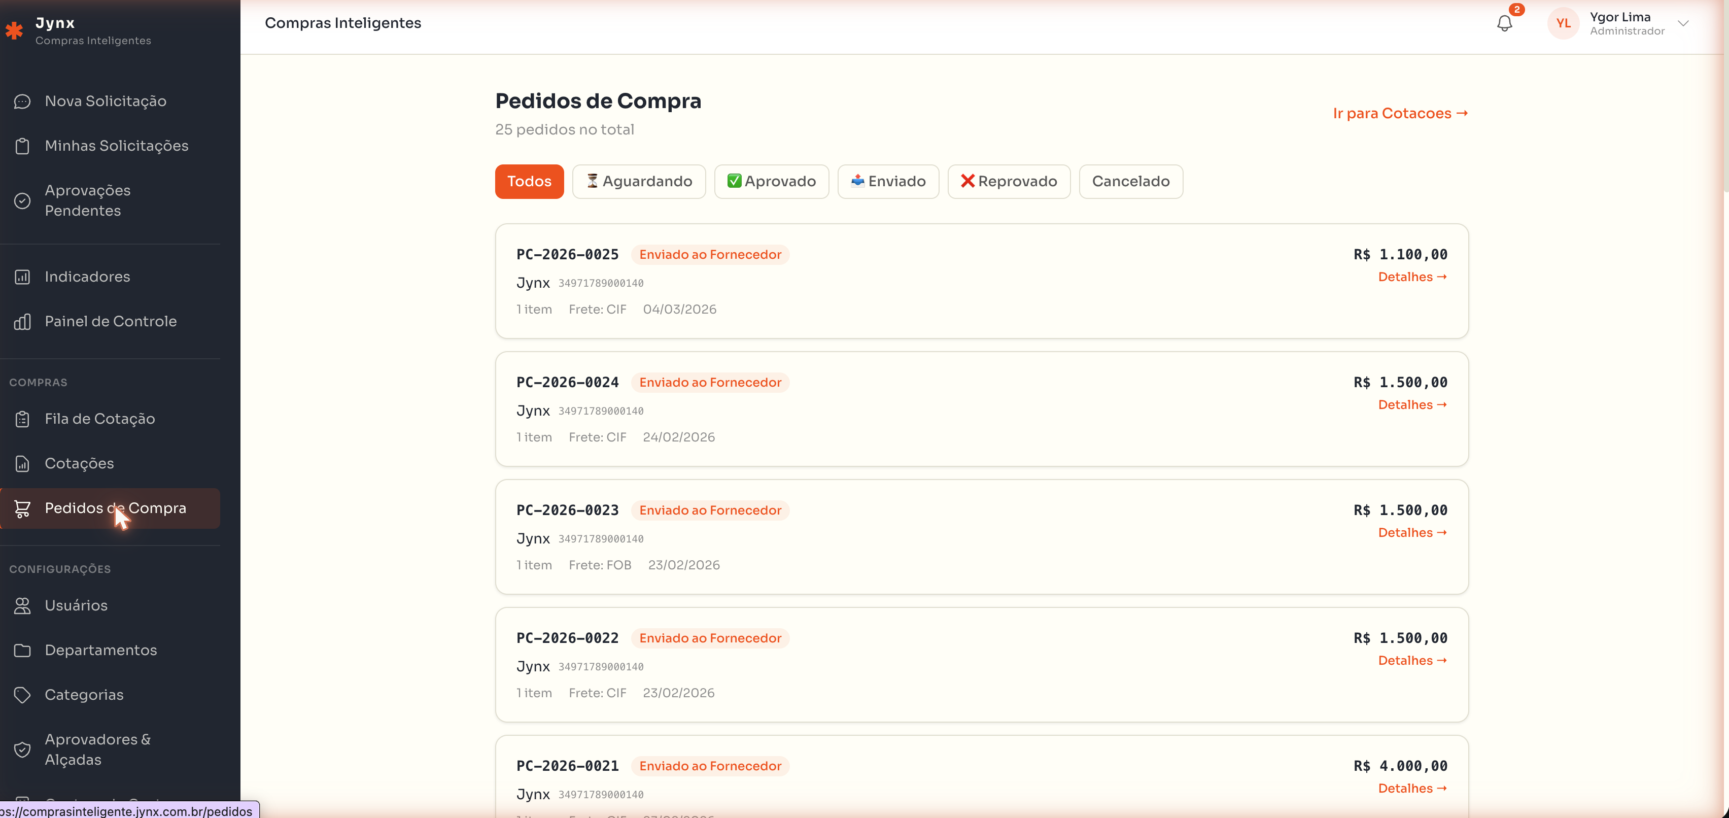Click order number PC-2026-0023
1729x818 pixels.
567,510
